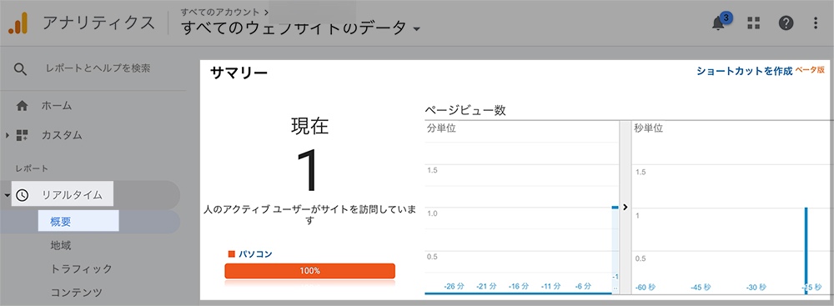Click the Analytics logo icon
Screen dimensions: 834x306
click(x=18, y=23)
